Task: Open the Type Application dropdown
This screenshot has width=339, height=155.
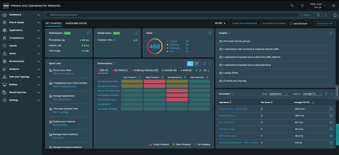Action: tap(279, 94)
